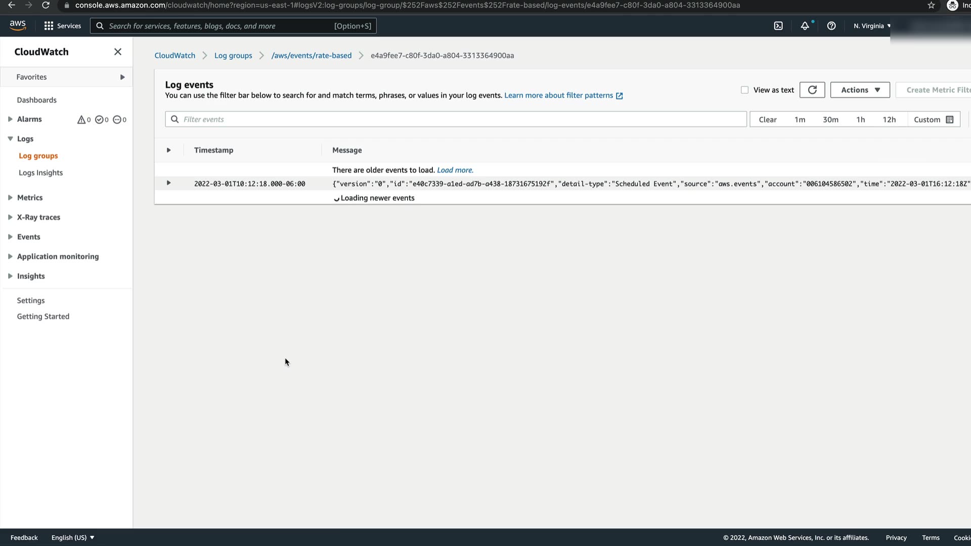The height and width of the screenshot is (546, 971).
Task: Click the browser reload icon
Action: click(x=46, y=5)
